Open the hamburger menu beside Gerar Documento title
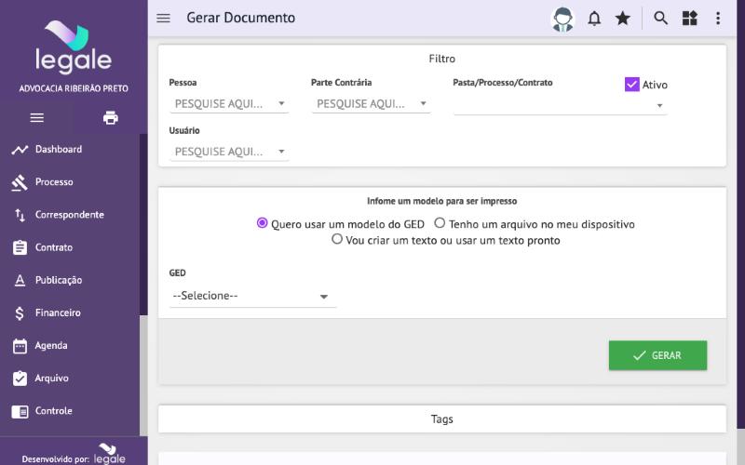 (164, 18)
